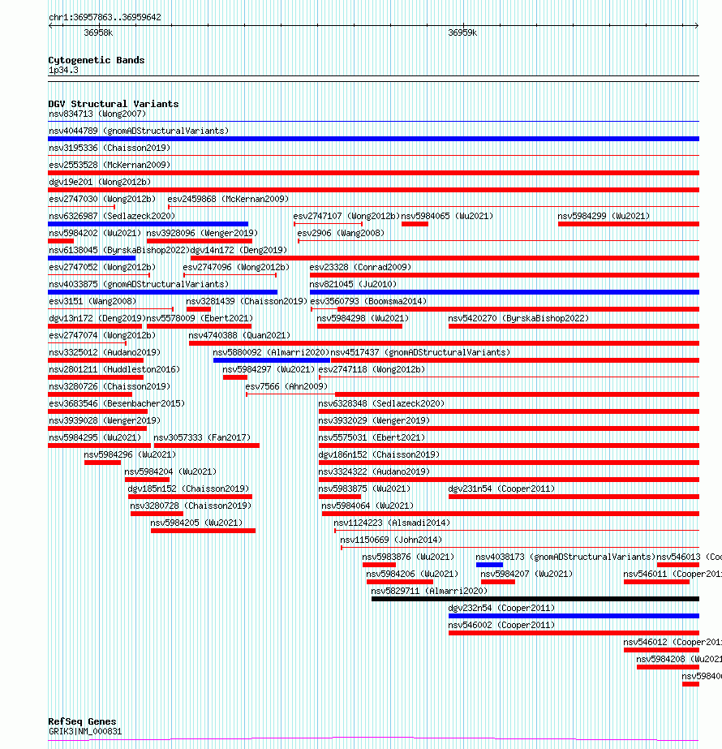
Task: Open nsv5578009 (Ebert2021) variant
Action: (200, 318)
